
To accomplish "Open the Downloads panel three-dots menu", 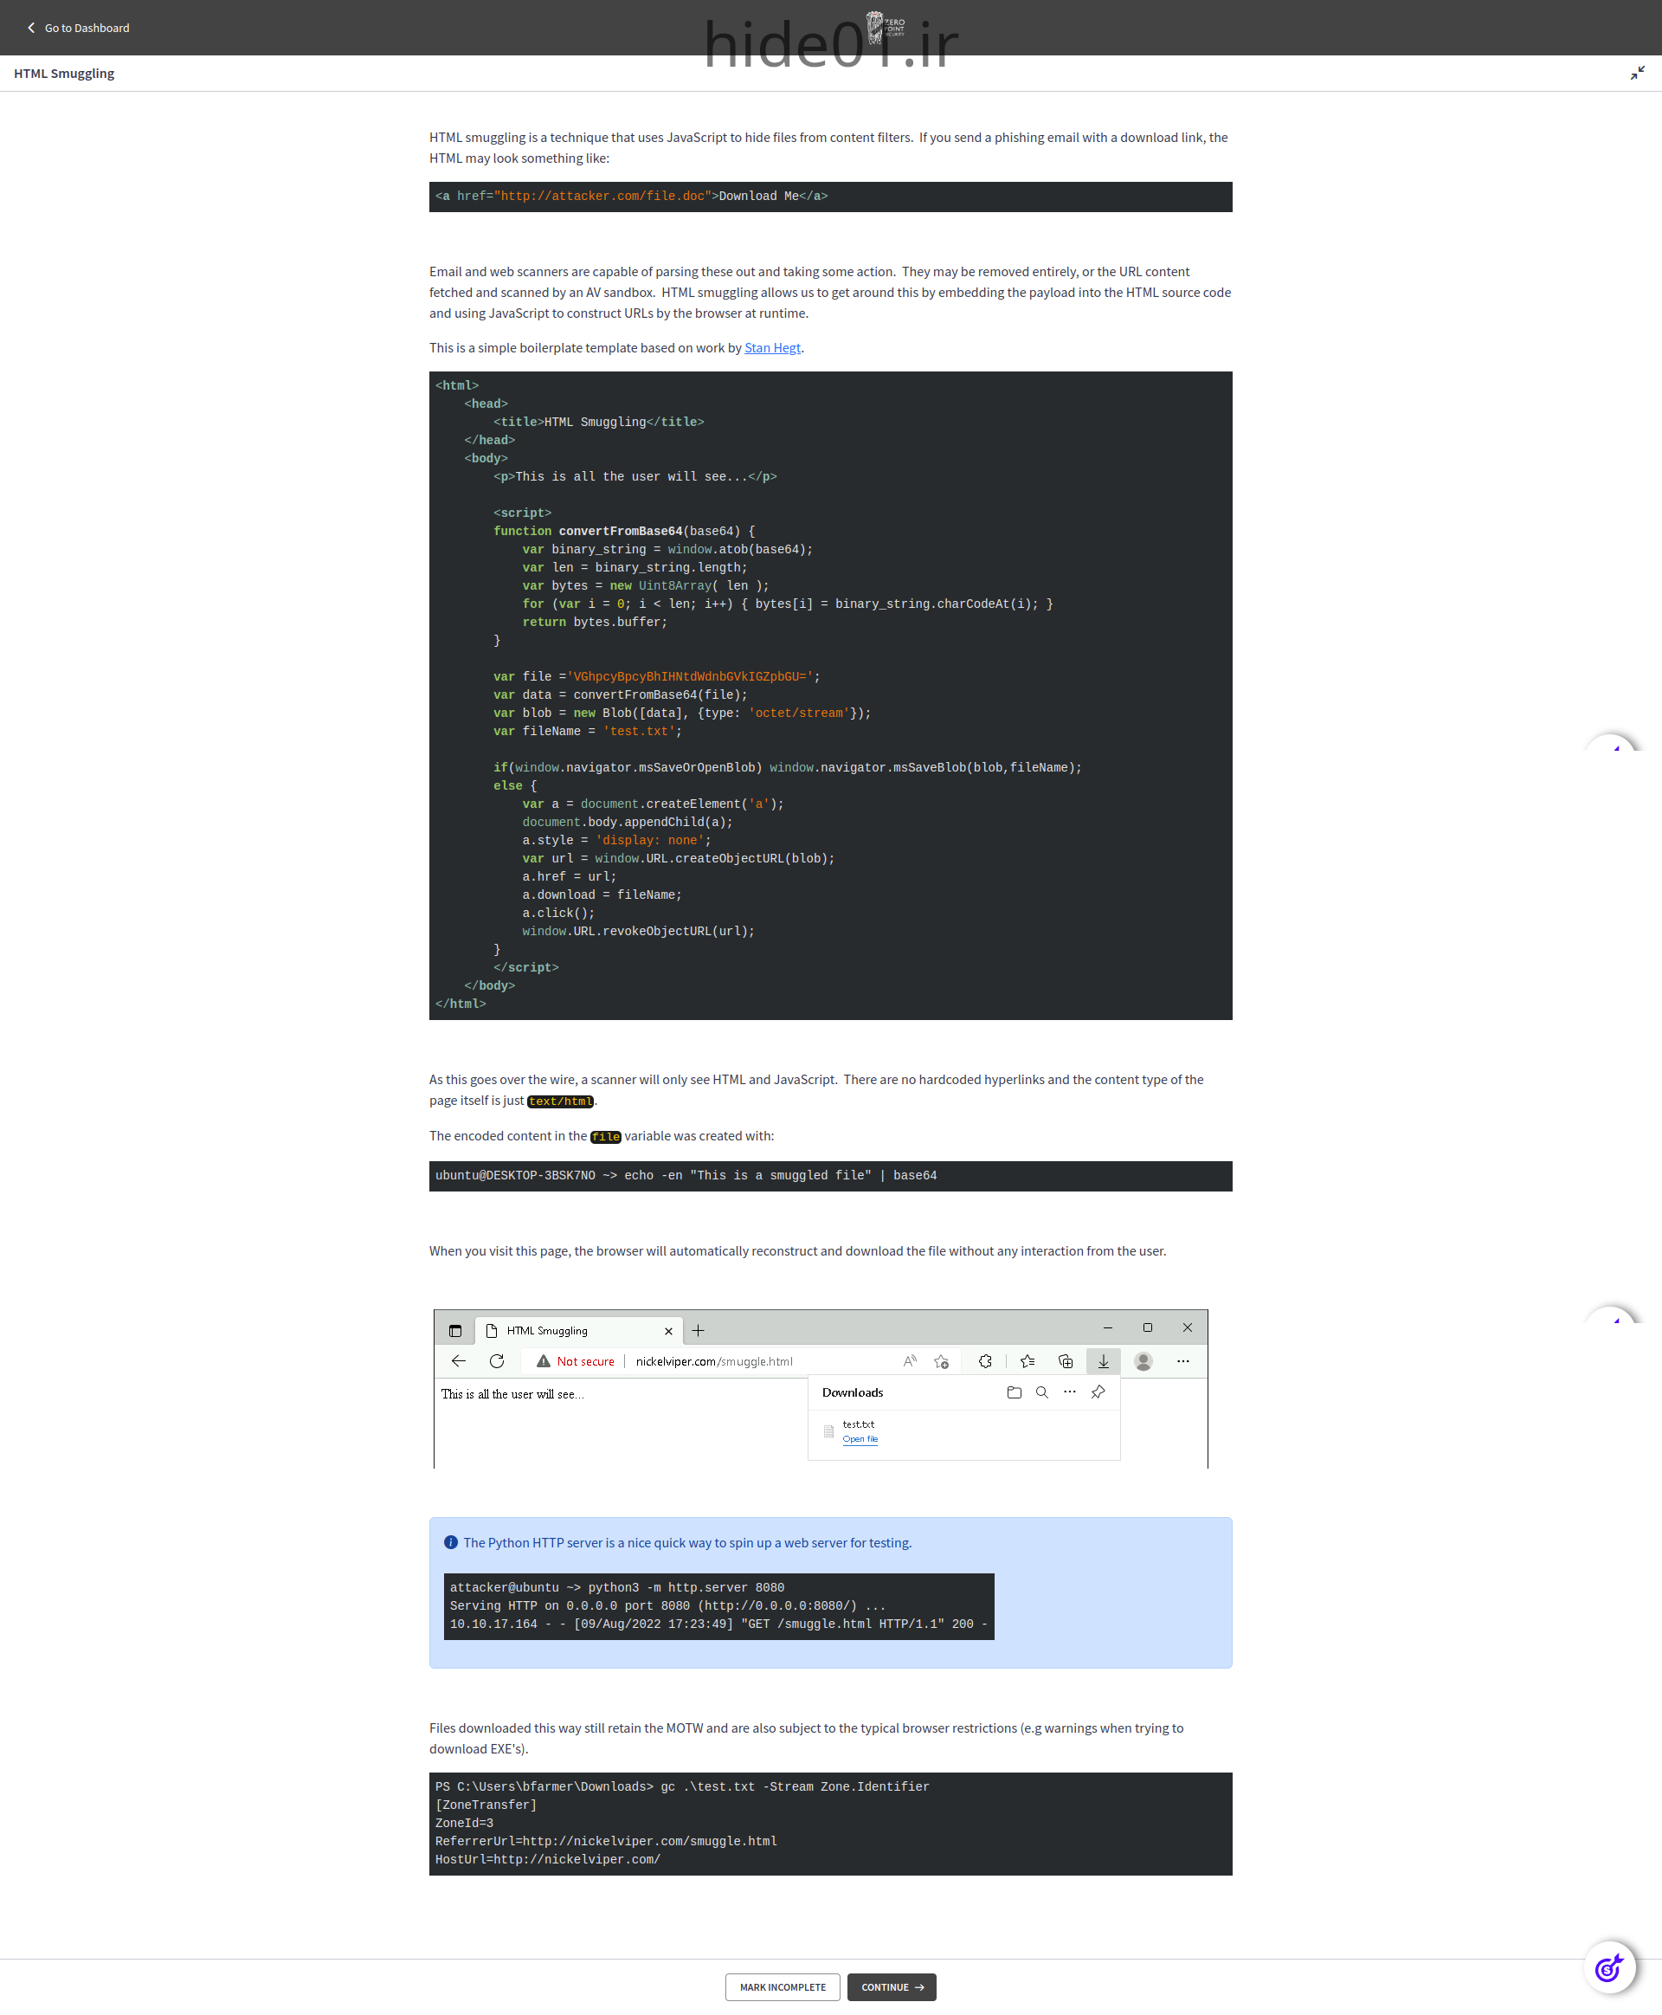I will [x=1069, y=1392].
